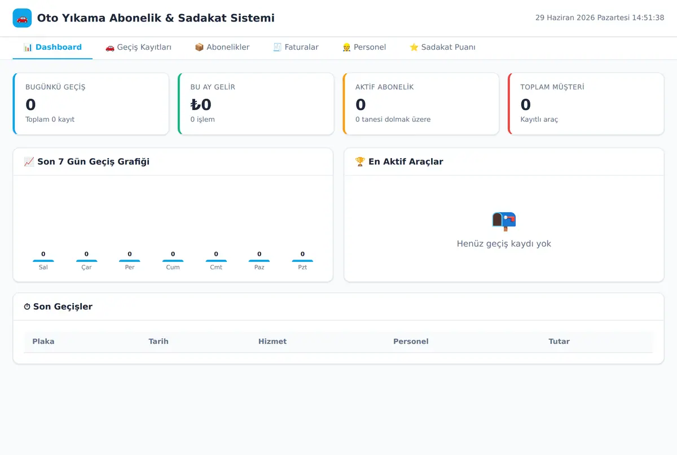The height and width of the screenshot is (455, 677).
Task: Click the date and time in the header
Action: pyautogui.click(x=600, y=18)
